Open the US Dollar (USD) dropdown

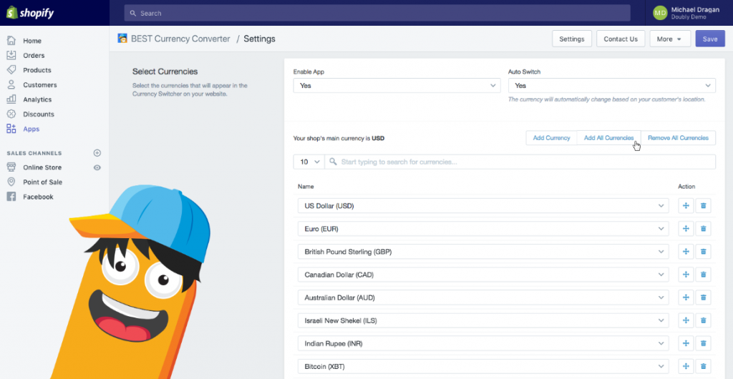(x=483, y=206)
